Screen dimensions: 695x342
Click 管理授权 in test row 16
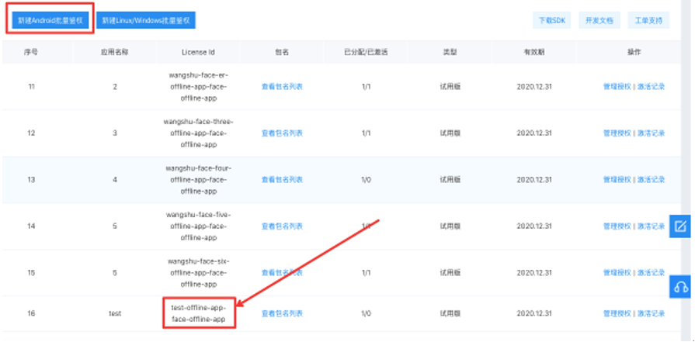click(617, 313)
